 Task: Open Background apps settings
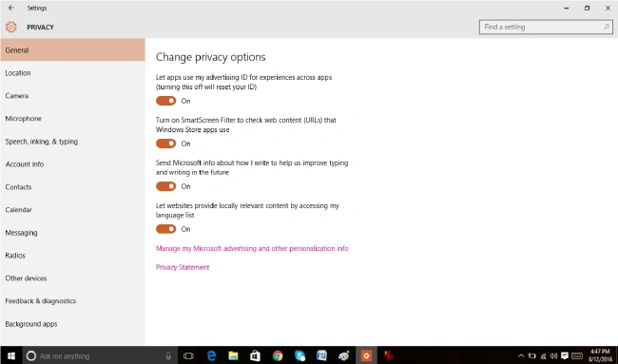point(72,324)
